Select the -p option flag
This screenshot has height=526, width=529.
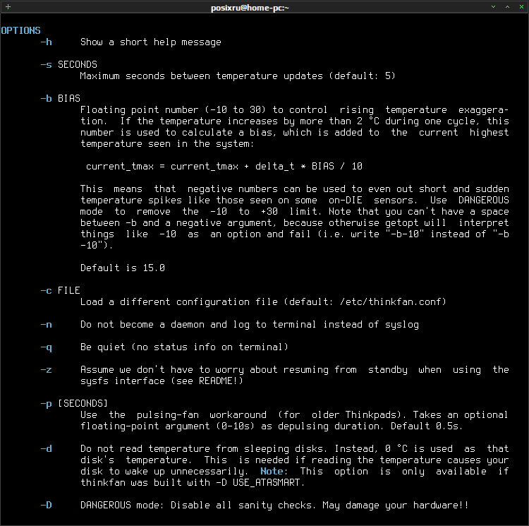tap(47, 403)
